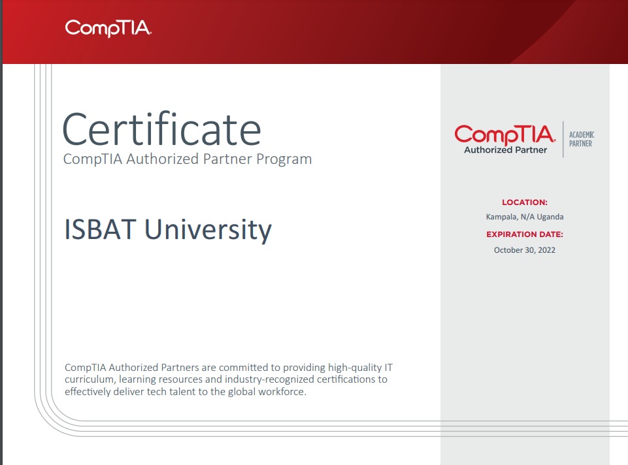
Task: Select the large 'Certificate' title
Action: tap(162, 129)
